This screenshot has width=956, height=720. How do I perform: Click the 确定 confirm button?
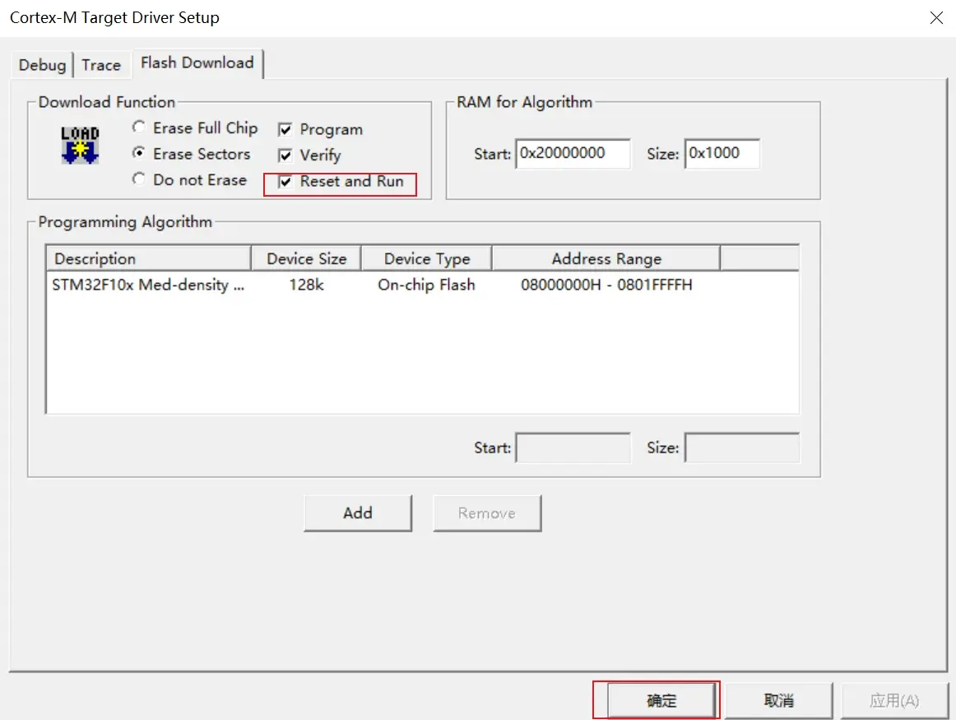(x=661, y=700)
